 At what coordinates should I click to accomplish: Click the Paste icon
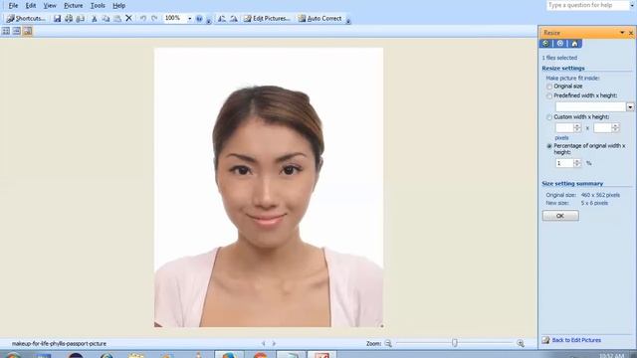click(x=117, y=18)
